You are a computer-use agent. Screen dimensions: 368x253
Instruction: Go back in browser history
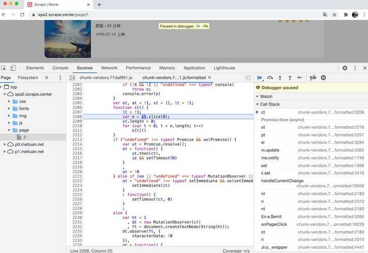[4, 14]
